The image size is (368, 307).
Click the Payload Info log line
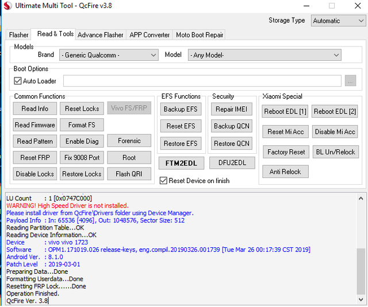click(x=95, y=220)
